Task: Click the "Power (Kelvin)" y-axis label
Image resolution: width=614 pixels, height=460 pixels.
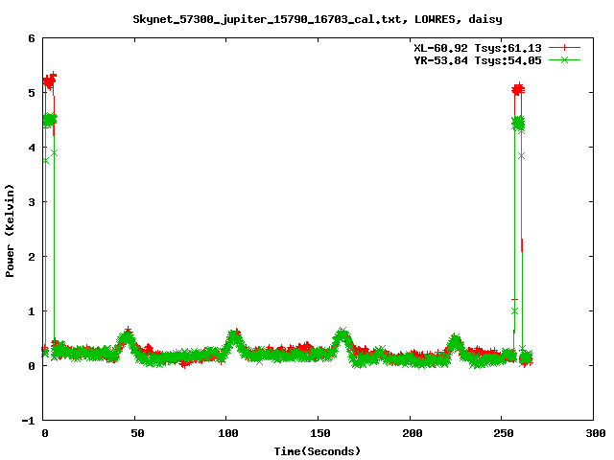Action: (10, 231)
